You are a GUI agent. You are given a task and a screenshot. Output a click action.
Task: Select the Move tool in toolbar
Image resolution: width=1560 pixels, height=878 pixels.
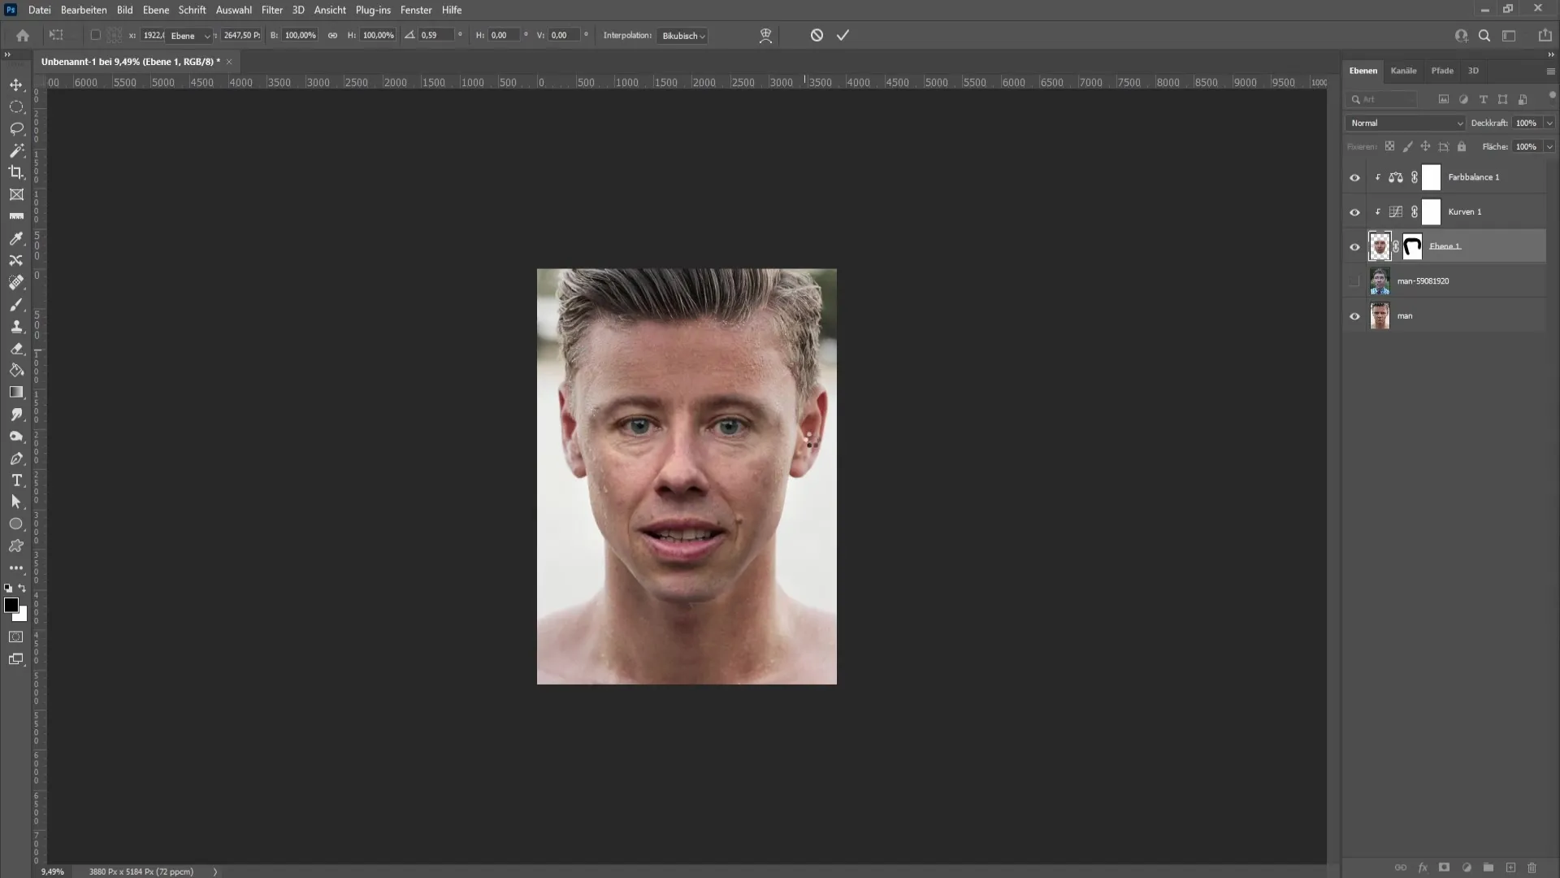(16, 84)
